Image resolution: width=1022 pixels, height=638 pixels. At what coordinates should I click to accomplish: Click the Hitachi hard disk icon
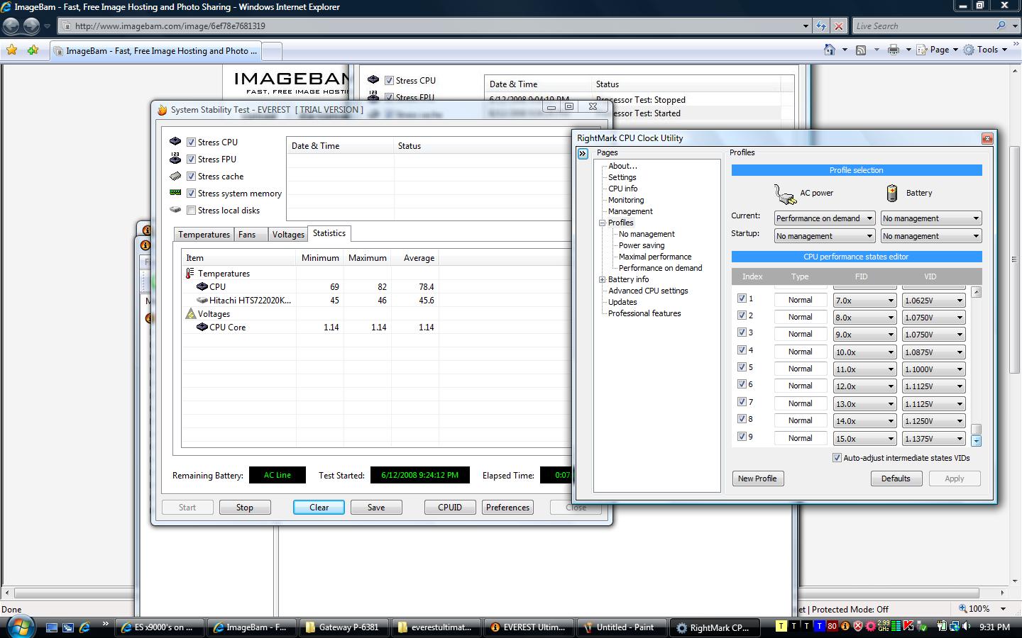[202, 301]
